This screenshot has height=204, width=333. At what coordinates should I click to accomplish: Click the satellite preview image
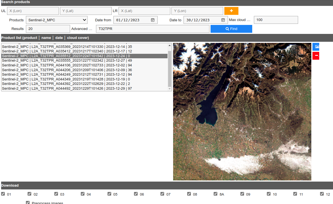pos(242,111)
